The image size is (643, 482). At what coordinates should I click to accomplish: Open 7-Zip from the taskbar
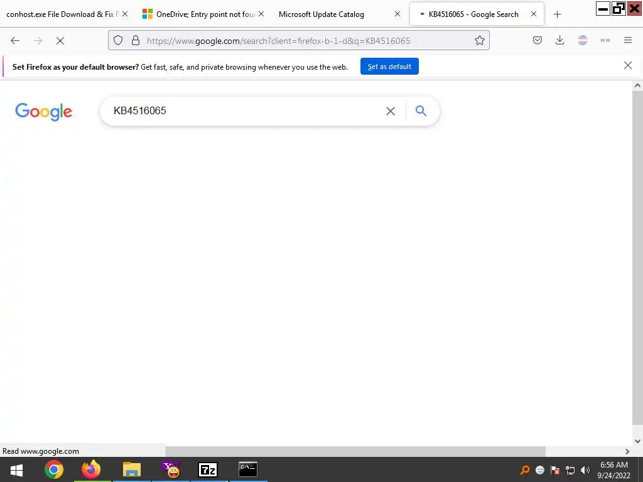click(207, 469)
